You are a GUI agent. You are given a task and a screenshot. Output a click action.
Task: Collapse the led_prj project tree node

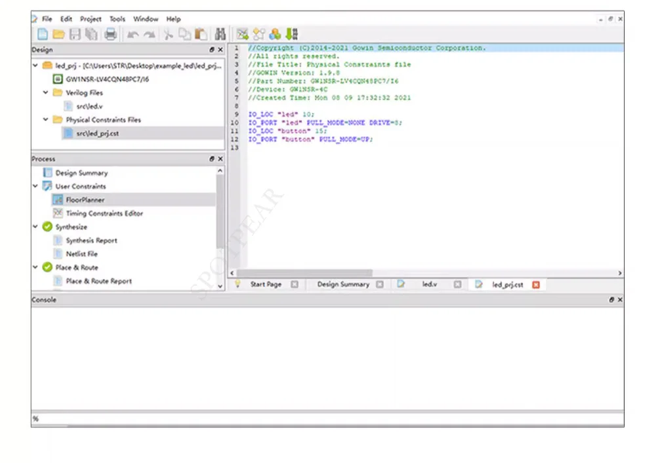35,65
